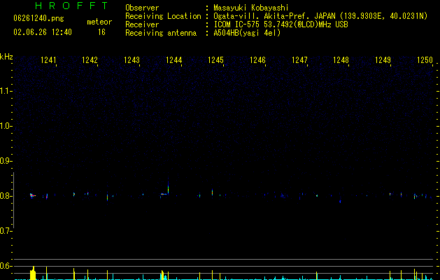440x280 pixels.
Task: Click the 1248 time axis marker
Action: pos(341,59)
